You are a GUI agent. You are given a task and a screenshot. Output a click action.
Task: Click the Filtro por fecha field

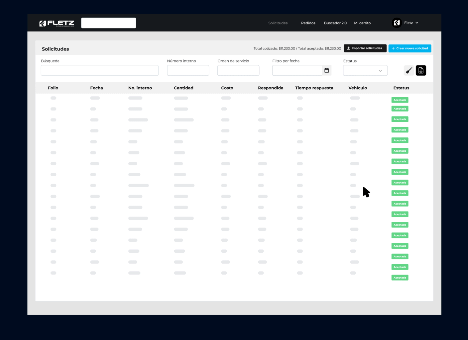(x=297, y=70)
